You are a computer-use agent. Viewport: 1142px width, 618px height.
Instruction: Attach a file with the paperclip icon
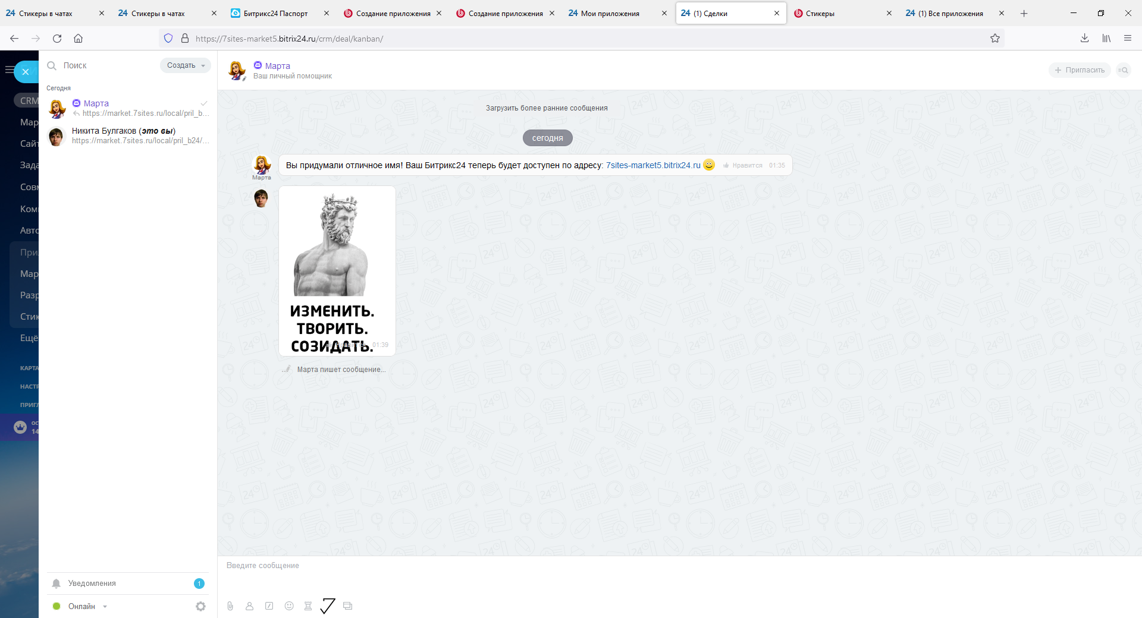[x=230, y=606]
